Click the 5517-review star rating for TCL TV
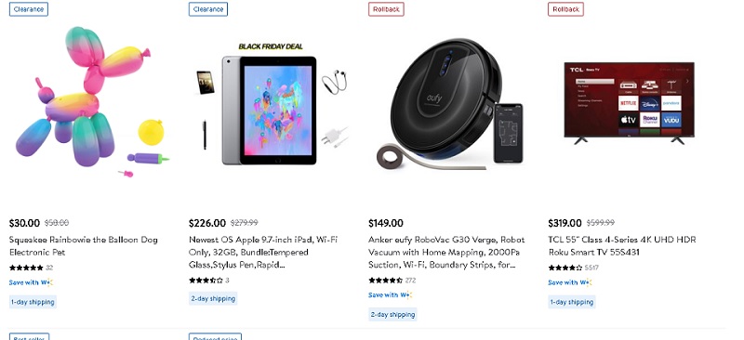The height and width of the screenshot is (340, 744). pyautogui.click(x=565, y=268)
